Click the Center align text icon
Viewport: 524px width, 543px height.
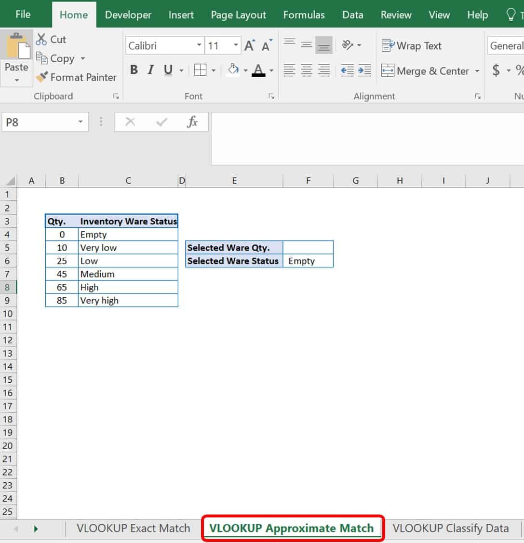click(x=307, y=70)
